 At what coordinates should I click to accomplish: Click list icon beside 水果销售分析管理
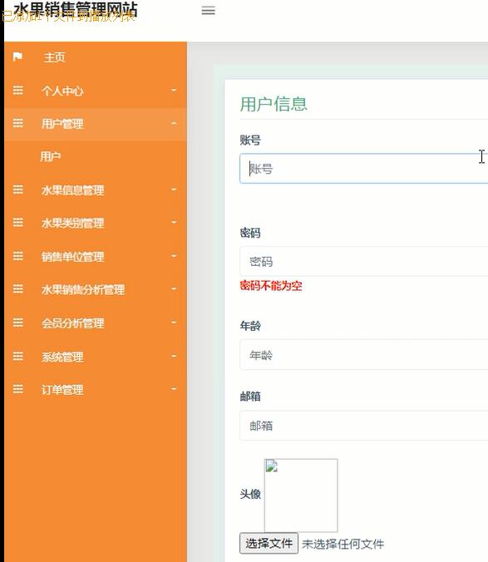[18, 288]
